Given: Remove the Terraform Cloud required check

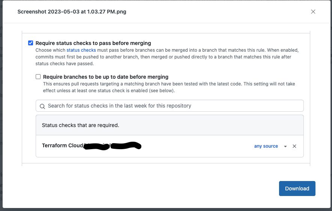Looking at the screenshot, I should (x=294, y=146).
